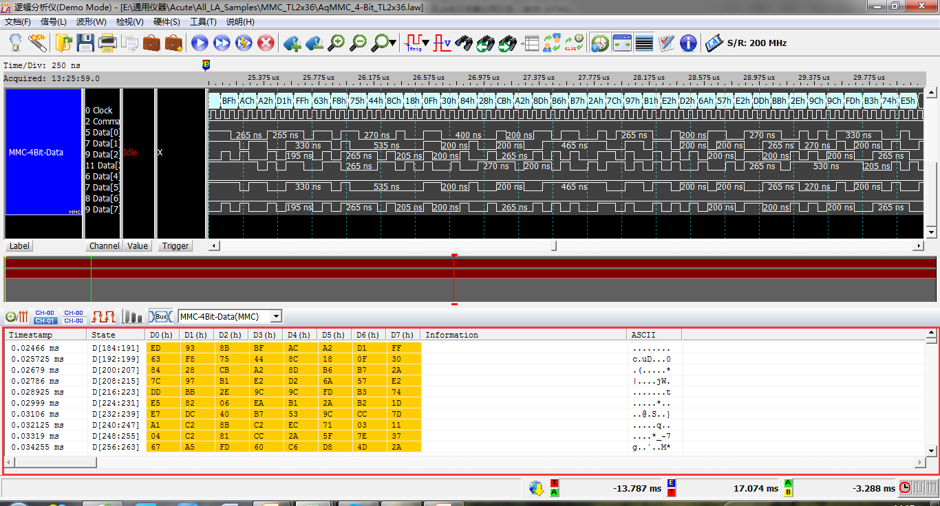This screenshot has width=940, height=506.
Task: Click the globe arrow icon in status bar
Action: point(537,488)
